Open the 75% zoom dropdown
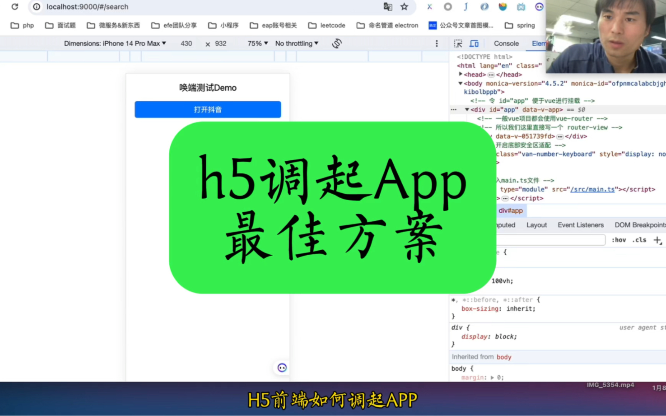666x416 pixels. [x=258, y=43]
